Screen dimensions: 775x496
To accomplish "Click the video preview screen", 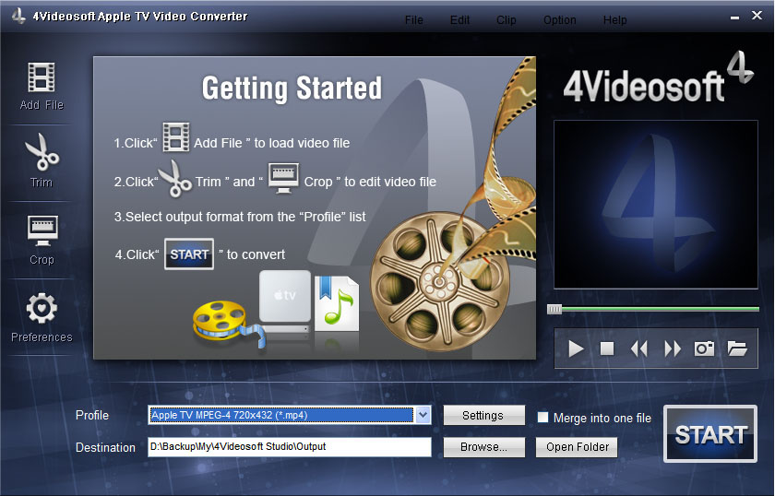I will (656, 204).
